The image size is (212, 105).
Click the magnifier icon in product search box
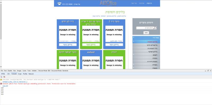pos(155,28)
